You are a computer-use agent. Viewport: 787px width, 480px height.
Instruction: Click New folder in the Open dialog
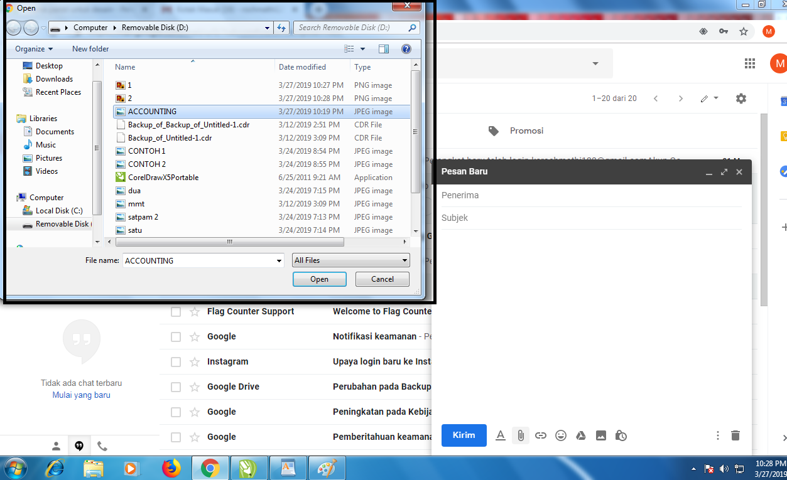pos(90,48)
